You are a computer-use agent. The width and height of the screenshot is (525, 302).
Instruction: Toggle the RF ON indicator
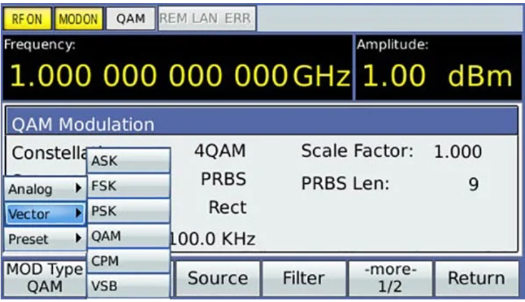pos(25,19)
